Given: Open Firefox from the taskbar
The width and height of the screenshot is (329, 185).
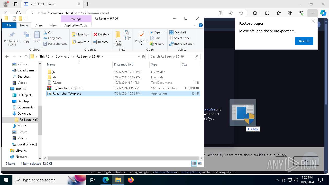Looking at the screenshot, I should (x=131, y=180).
